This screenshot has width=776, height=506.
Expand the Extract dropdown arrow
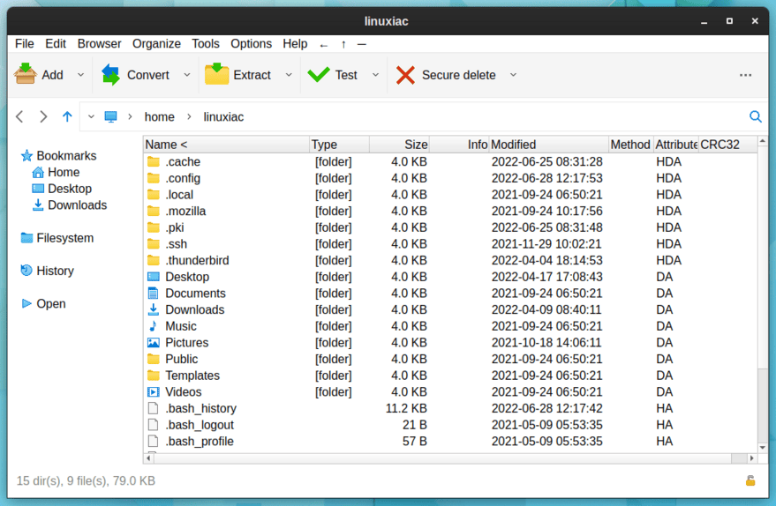pyautogui.click(x=289, y=75)
